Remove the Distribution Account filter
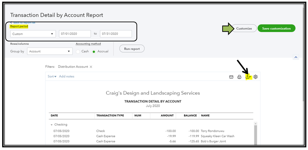Image resolution: width=308 pixels, height=150 pixels. pos(91,67)
